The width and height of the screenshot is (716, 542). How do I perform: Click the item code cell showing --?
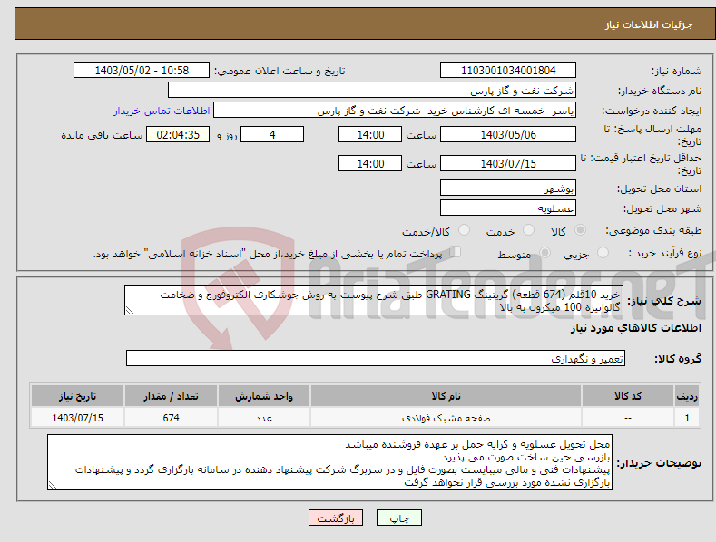tap(628, 418)
